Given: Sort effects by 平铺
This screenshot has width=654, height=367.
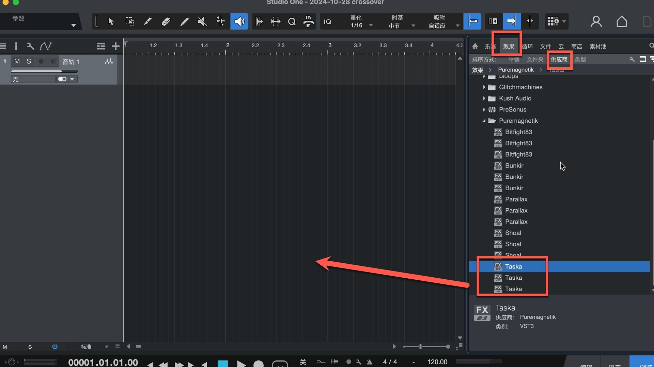Looking at the screenshot, I should tap(514, 59).
